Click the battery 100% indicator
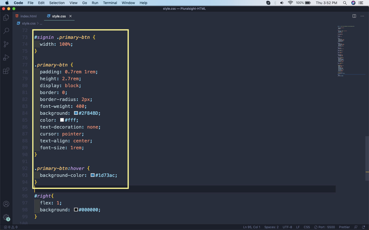 point(303,3)
